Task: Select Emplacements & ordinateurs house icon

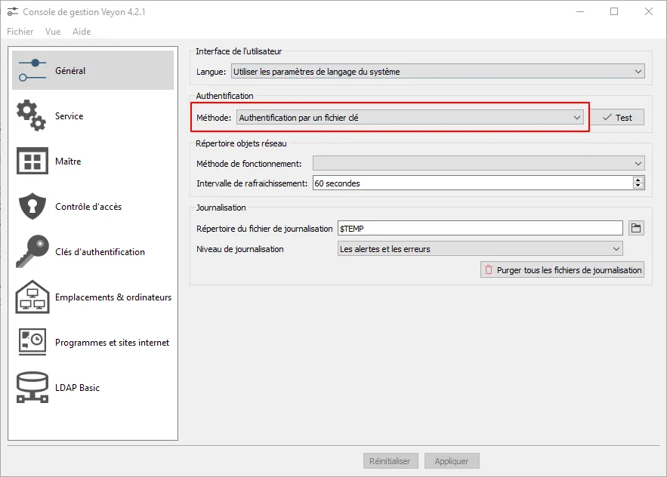Action: click(32, 297)
